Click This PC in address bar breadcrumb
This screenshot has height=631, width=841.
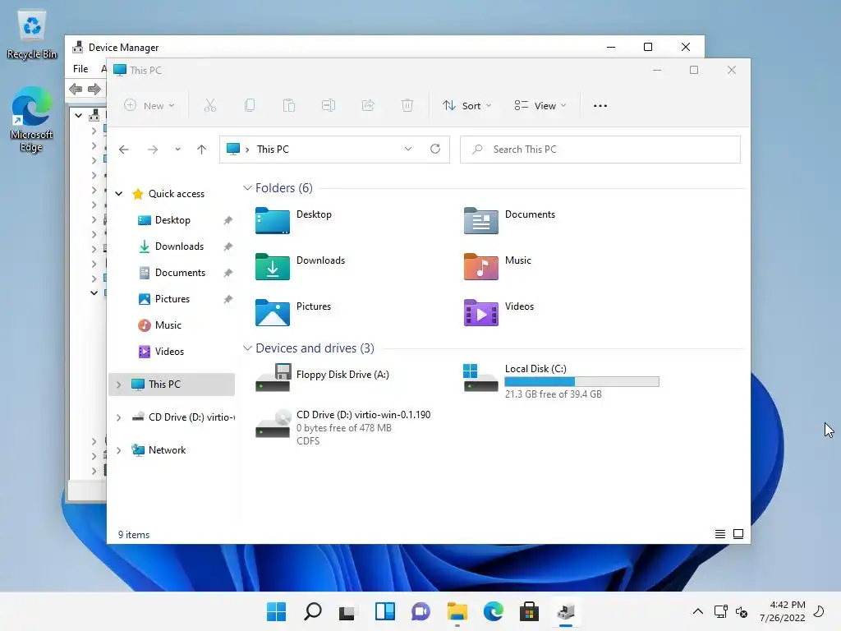coord(273,150)
